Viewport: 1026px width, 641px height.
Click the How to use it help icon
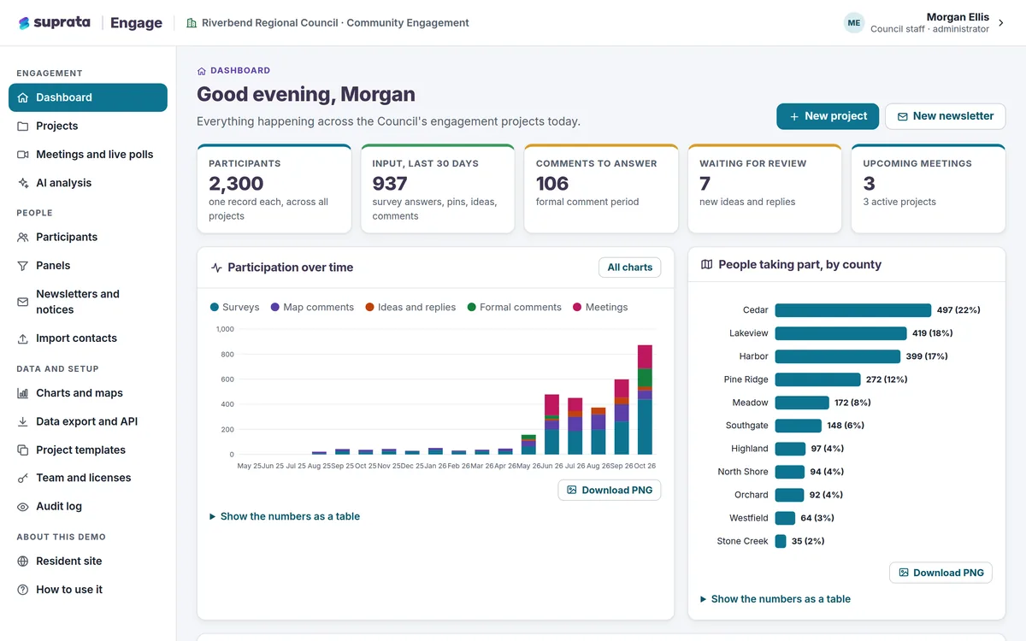(x=23, y=590)
